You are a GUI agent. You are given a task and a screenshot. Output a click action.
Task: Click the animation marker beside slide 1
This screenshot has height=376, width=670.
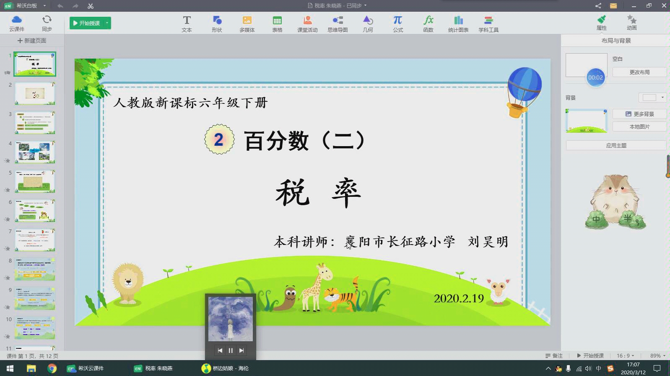coord(7,72)
